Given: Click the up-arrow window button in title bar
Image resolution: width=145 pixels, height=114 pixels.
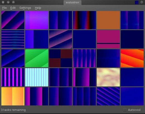Looking at the screenshot, I should [x=13, y=2].
